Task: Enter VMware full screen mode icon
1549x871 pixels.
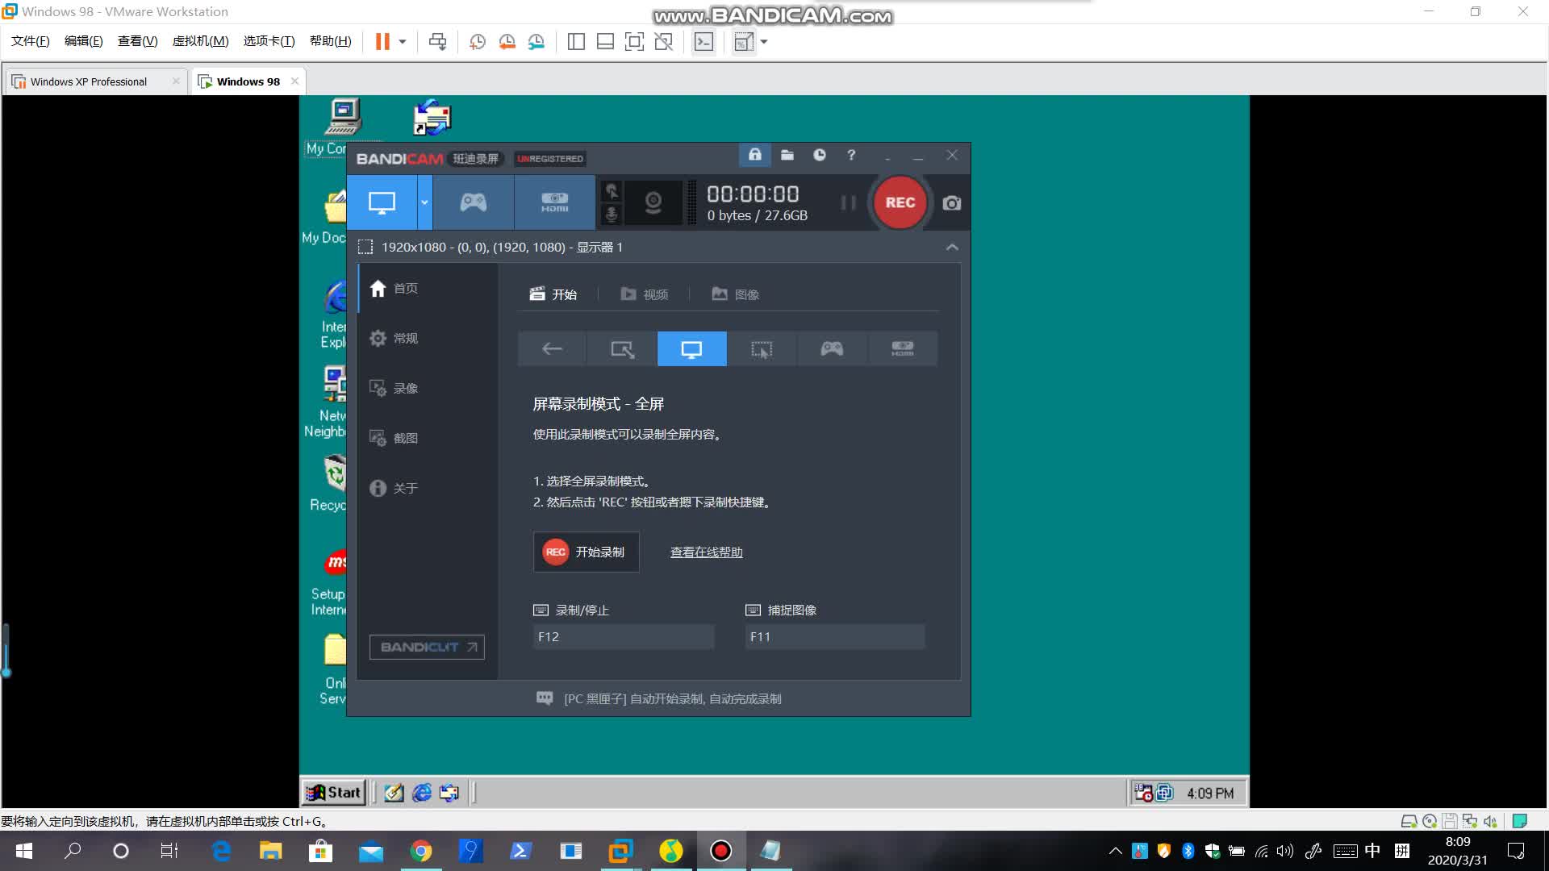Action: 634,42
